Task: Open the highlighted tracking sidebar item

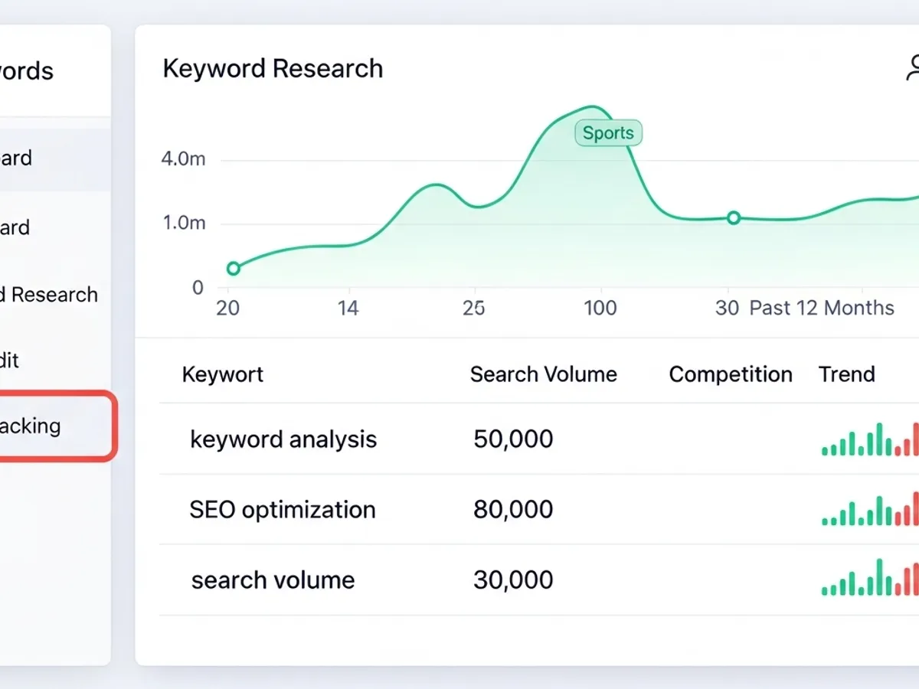Action: [46, 426]
